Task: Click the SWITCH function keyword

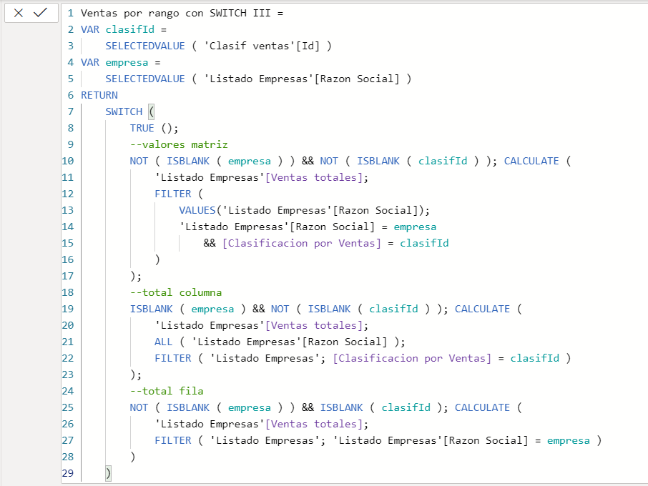Action: [124, 111]
